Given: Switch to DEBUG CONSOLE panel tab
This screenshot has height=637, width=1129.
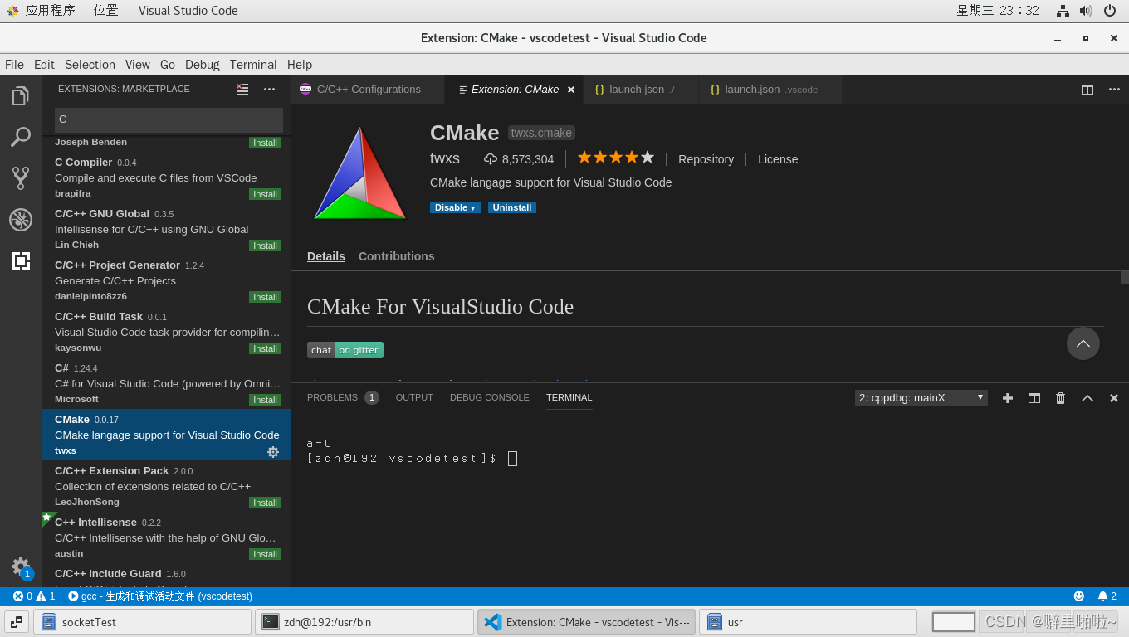Looking at the screenshot, I should [x=490, y=398].
